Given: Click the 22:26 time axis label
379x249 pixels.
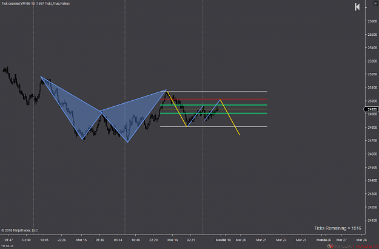Looking at the screenshot, I should (x=62, y=240).
